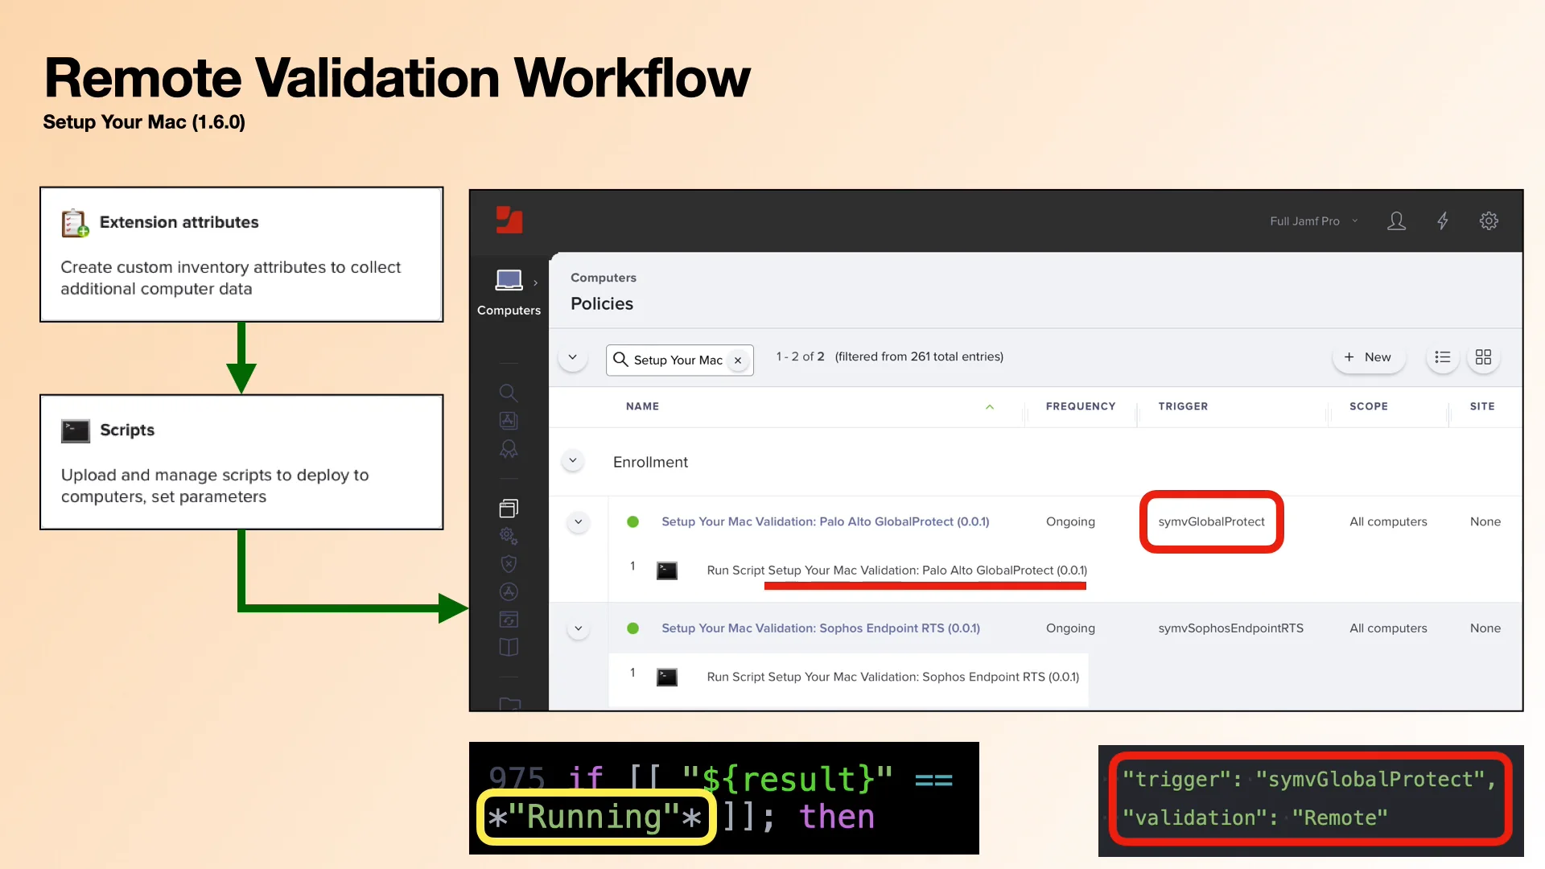Click the Computers breadcrumb link
This screenshot has width=1545, height=869.
point(604,278)
